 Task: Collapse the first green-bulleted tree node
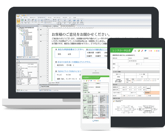click(20, 30)
